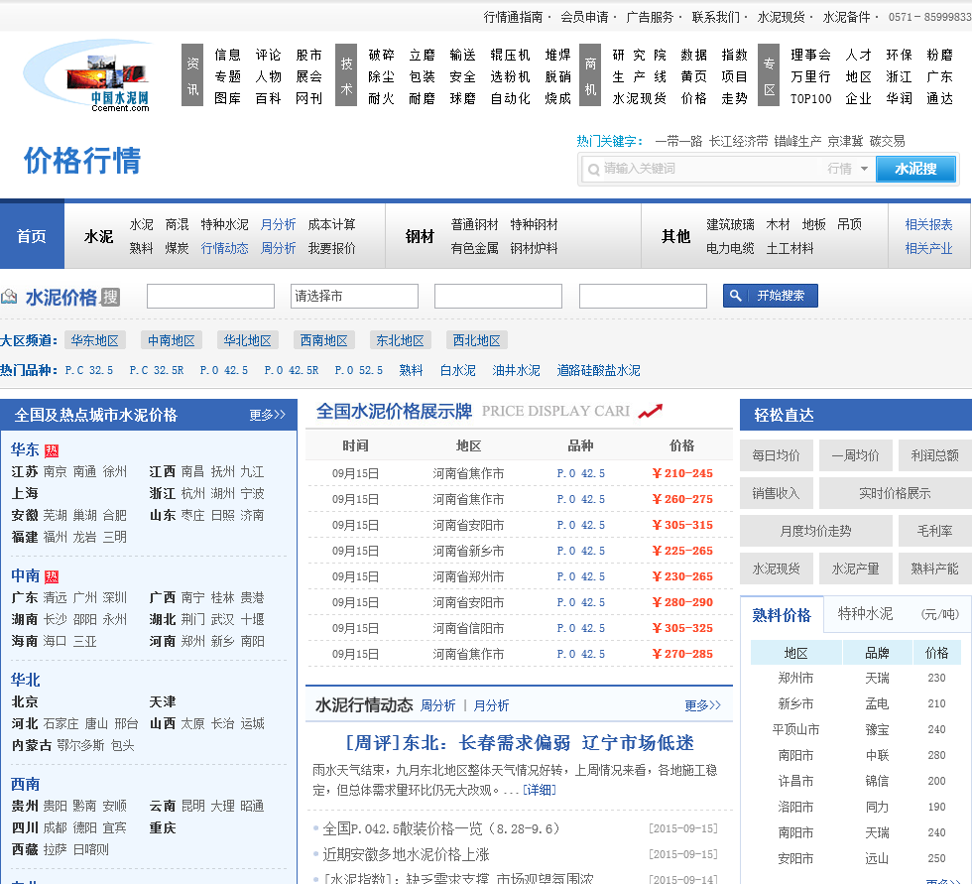Viewport: 972px width, 884px height.
Task: Click the first cement price search field
Action: 210,297
